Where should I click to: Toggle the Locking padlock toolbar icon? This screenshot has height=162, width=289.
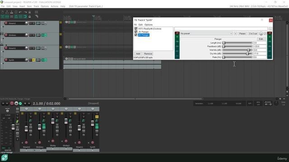pos(29,17)
